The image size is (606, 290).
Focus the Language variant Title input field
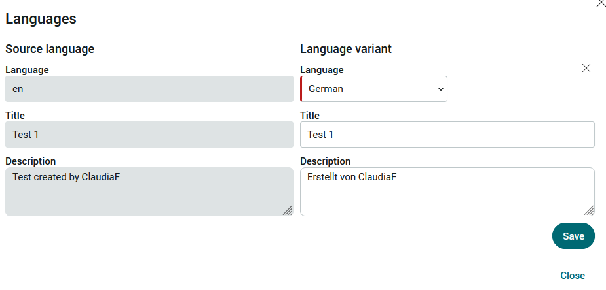click(447, 135)
